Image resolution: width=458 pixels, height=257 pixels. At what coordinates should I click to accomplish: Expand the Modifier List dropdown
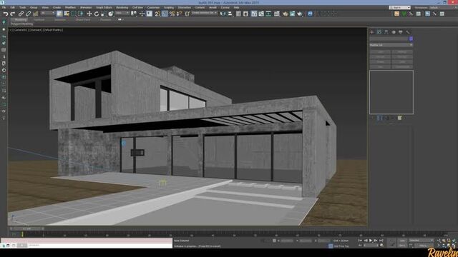point(391,45)
